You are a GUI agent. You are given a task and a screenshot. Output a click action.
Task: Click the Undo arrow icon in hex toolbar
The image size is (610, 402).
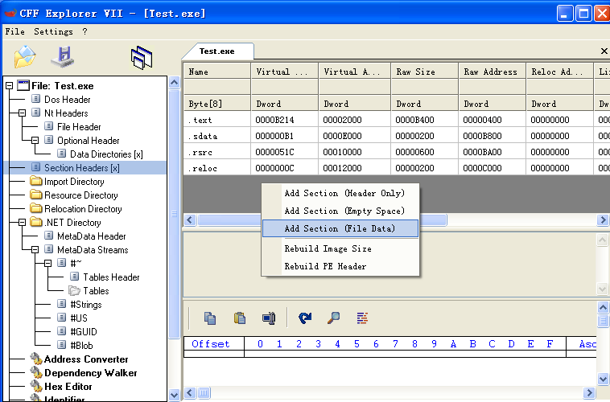[305, 318]
